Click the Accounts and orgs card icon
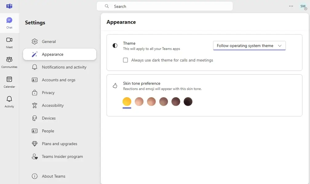 click(34, 80)
